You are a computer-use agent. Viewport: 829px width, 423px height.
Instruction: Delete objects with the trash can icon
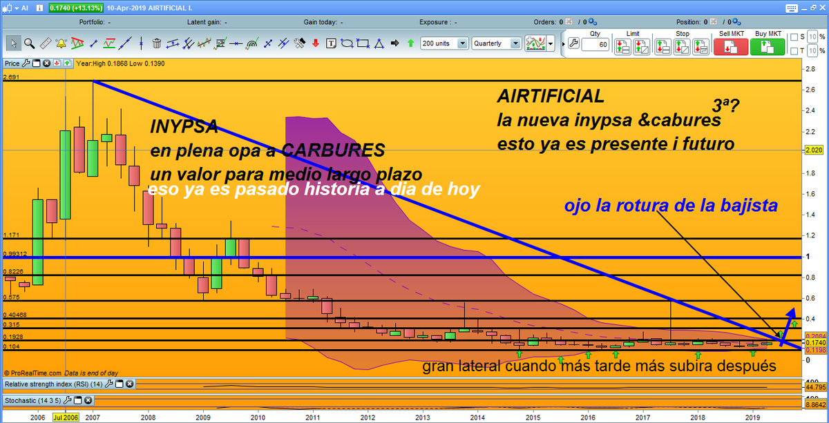click(157, 43)
